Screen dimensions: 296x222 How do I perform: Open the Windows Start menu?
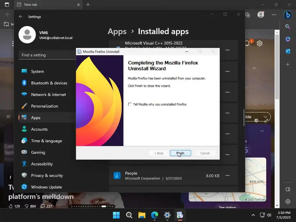[x=116, y=215]
